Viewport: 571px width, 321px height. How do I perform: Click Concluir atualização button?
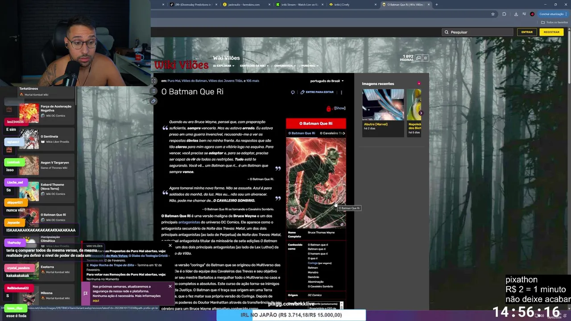tap(554, 14)
